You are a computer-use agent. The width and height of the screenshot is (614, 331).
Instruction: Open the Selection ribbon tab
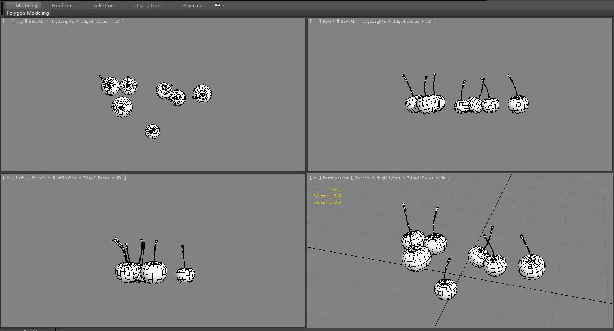103,6
